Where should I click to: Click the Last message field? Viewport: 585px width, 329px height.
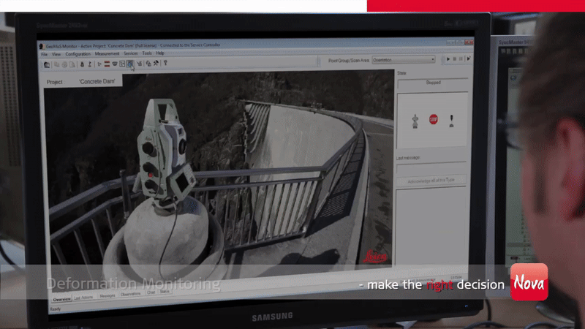(431, 169)
